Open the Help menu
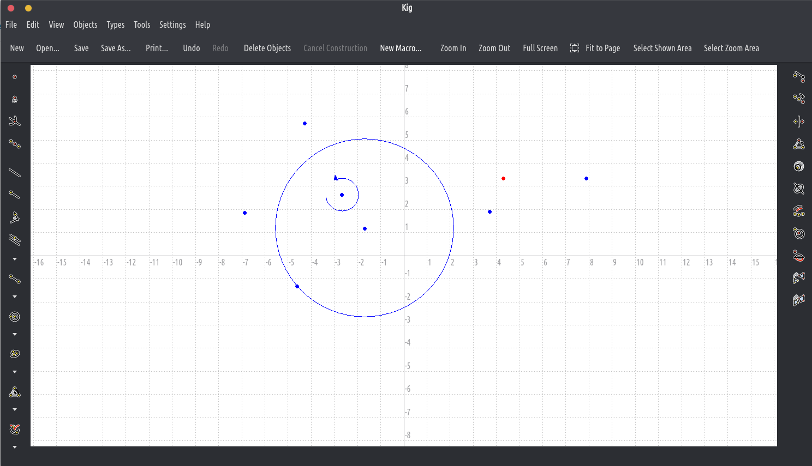Screen dimensions: 812x466 coord(202,25)
